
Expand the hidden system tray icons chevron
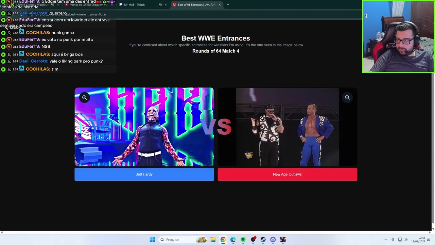(x=385, y=240)
